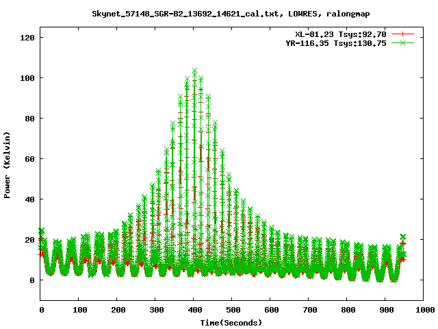Click the y-axis tick label 40
Viewport: 438px width, 329px height.
(29, 199)
